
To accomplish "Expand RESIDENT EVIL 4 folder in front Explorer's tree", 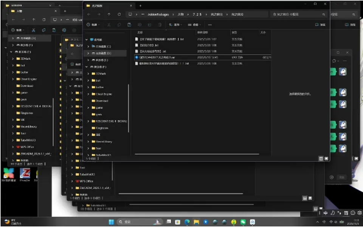I will click(x=88, y=121).
